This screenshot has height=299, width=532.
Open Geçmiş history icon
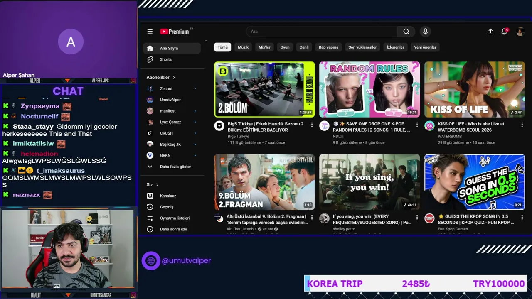[x=150, y=207]
